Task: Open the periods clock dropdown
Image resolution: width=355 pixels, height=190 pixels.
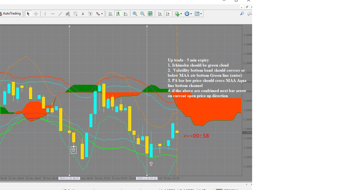Action: tap(188, 14)
